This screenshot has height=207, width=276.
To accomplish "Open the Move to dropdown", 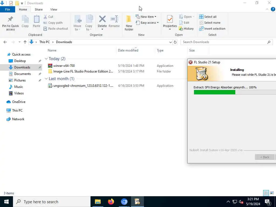I will click(77, 23).
